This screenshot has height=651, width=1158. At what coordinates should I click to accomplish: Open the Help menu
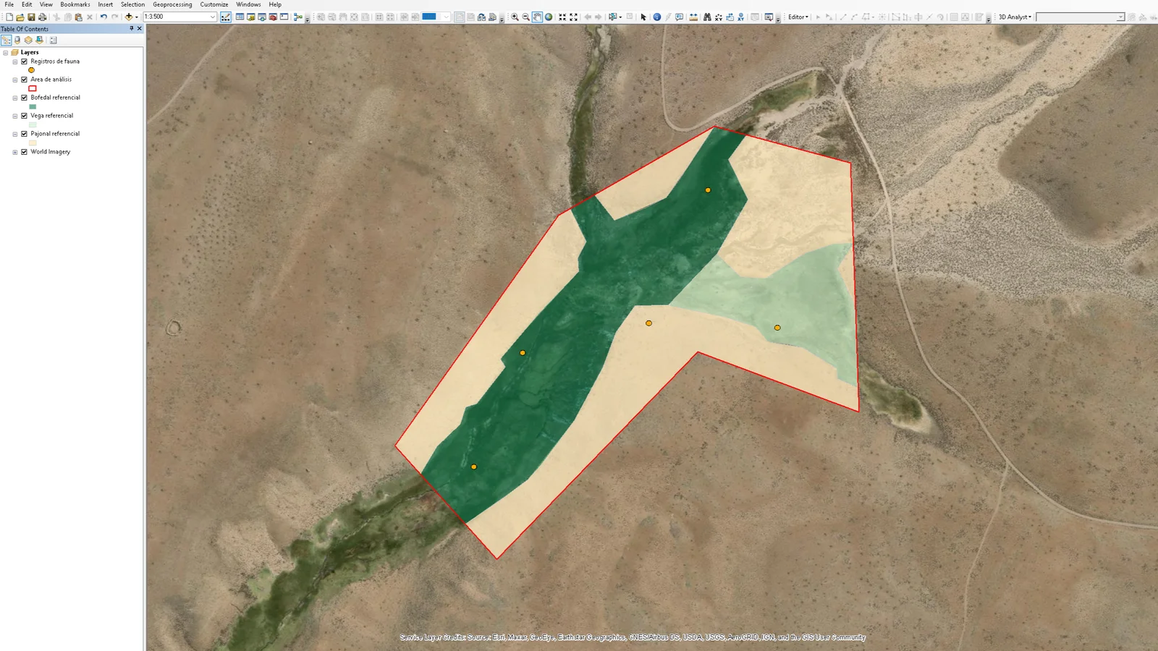point(275,4)
